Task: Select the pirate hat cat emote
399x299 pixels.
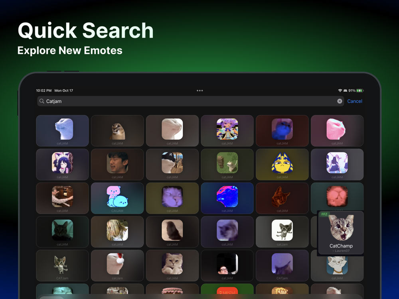Action: (x=172, y=165)
